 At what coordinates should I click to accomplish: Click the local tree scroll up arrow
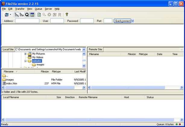click(84, 54)
